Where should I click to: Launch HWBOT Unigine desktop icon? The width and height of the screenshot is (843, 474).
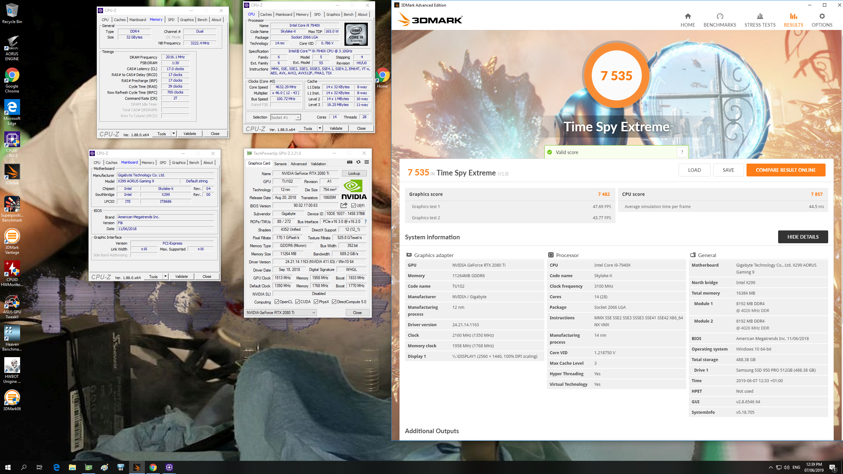tap(12, 371)
